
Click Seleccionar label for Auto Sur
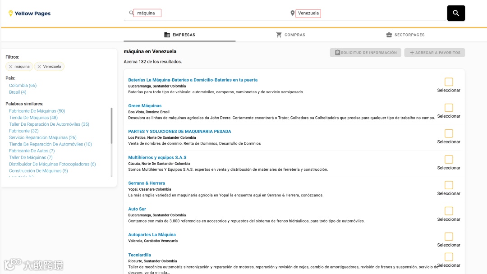449,219
